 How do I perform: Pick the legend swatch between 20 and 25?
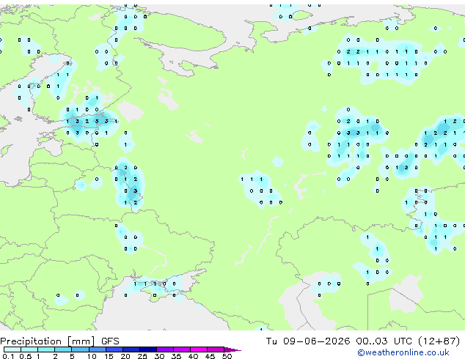point(131,349)
